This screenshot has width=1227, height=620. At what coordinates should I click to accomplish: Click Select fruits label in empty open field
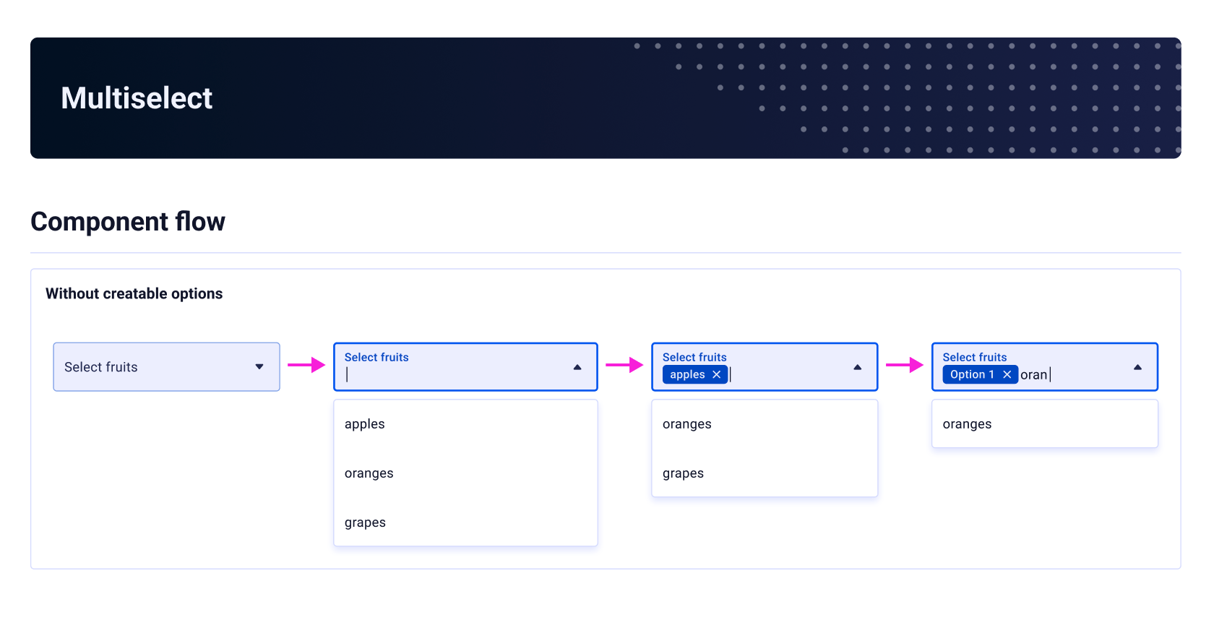(376, 357)
